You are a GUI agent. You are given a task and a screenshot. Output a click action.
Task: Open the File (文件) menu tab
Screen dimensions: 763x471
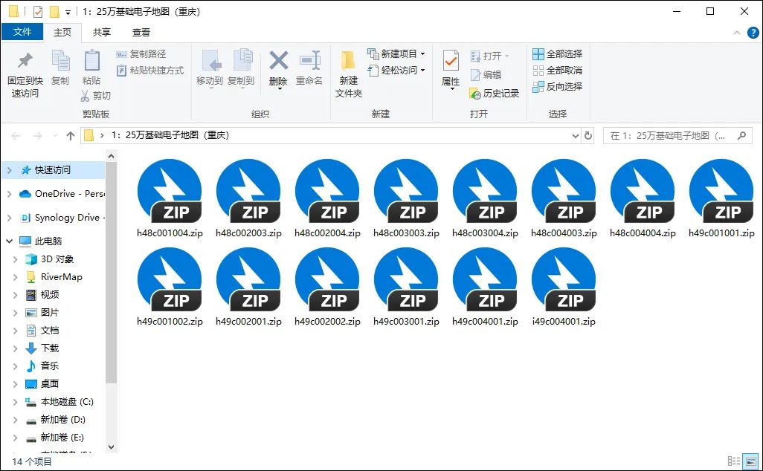click(x=22, y=32)
